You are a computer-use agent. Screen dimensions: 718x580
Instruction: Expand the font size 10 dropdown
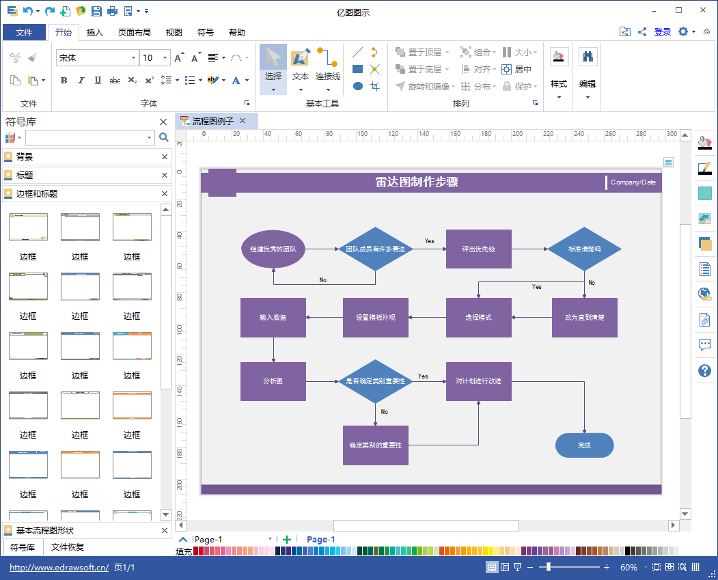[x=165, y=57]
